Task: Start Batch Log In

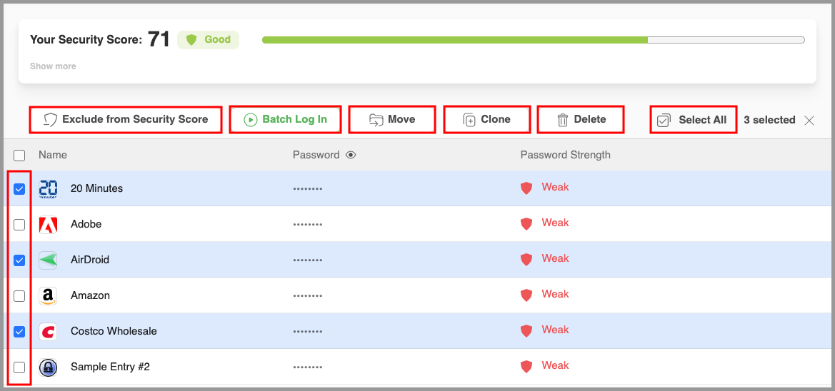Action: tap(285, 120)
